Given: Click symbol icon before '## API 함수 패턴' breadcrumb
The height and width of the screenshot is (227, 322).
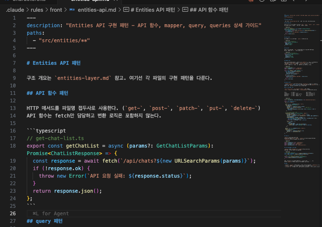Looking at the screenshot, I should (x=185, y=10).
